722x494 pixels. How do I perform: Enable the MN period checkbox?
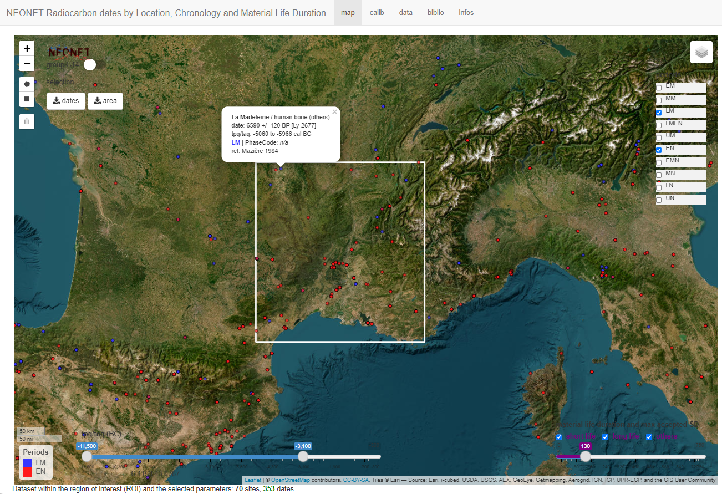pos(659,175)
